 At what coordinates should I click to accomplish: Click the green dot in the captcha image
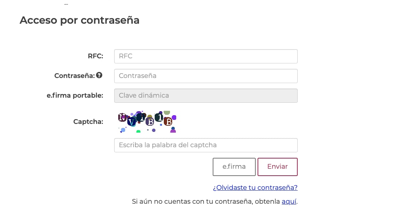[138, 131]
